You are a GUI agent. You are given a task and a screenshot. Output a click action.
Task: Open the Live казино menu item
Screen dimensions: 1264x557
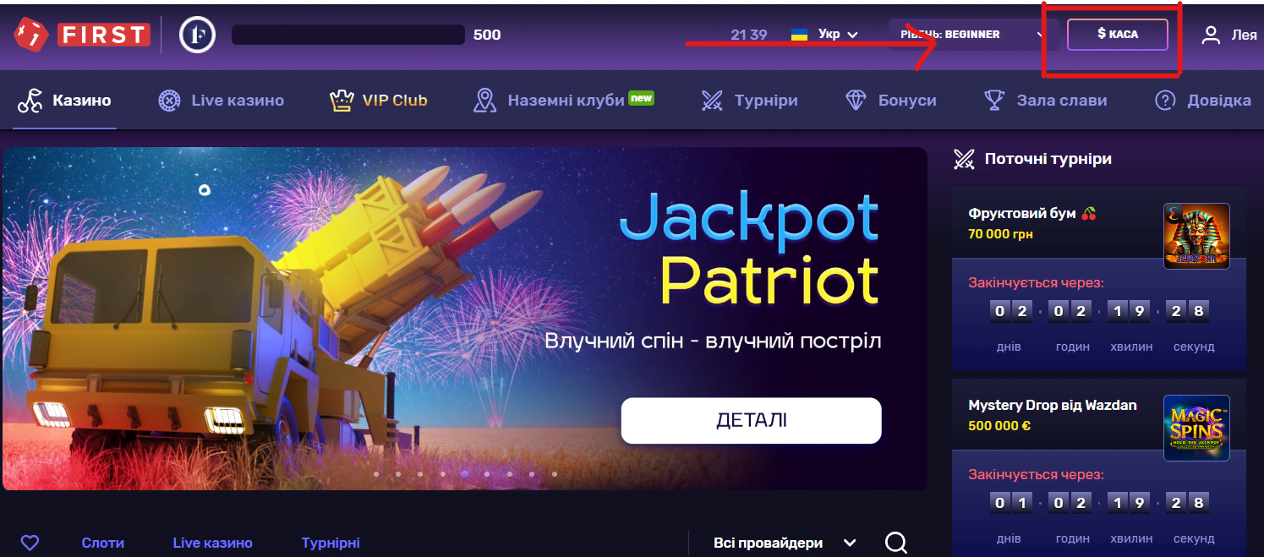point(221,101)
